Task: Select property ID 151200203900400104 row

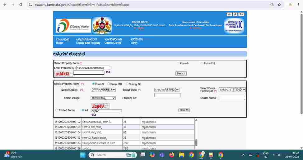Action: pyautogui.click(x=124, y=132)
